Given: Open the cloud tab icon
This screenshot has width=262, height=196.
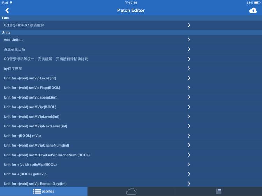Looking at the screenshot, I should [x=131, y=191].
